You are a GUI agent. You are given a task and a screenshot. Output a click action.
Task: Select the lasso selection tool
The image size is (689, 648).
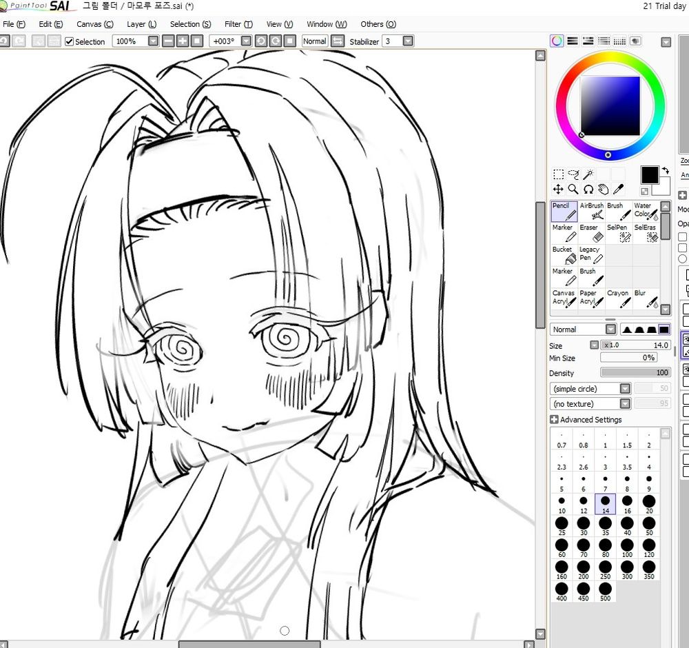(x=573, y=174)
